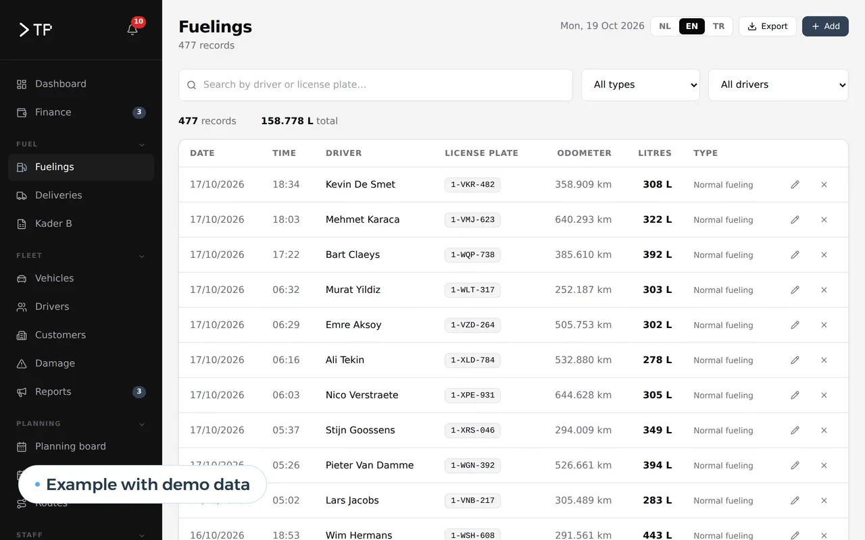The width and height of the screenshot is (865, 540).
Task: Click driver name Wim Hermans
Action: coord(359,535)
